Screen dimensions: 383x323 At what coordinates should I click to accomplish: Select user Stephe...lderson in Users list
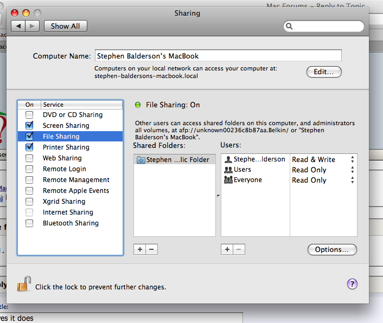(x=256, y=159)
